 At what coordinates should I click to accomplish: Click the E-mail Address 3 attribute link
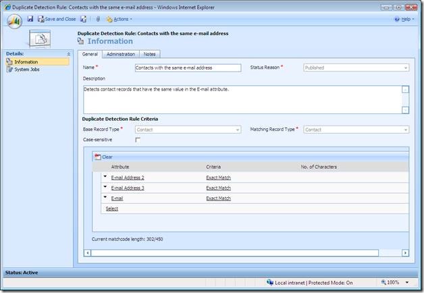tap(128, 188)
